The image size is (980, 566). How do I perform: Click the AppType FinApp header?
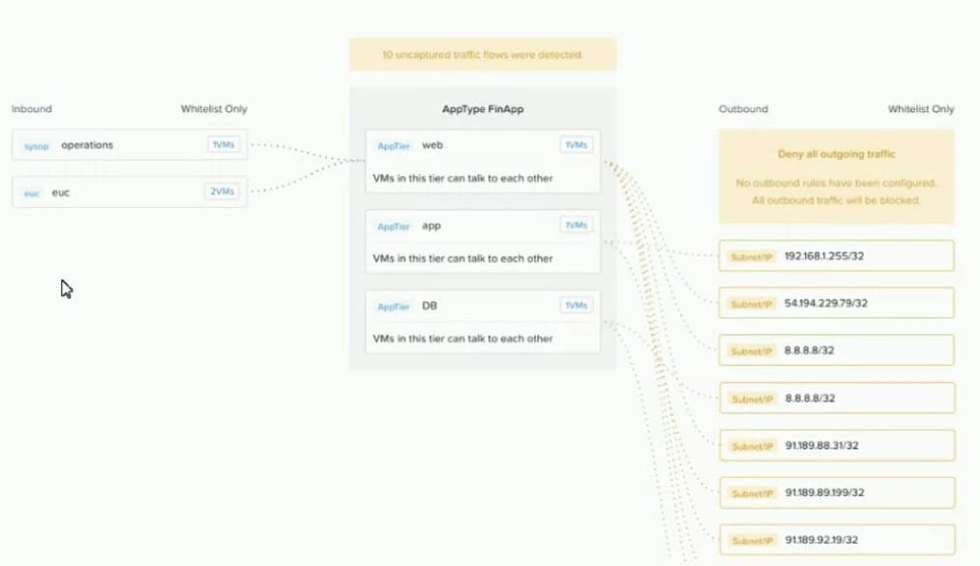482,110
